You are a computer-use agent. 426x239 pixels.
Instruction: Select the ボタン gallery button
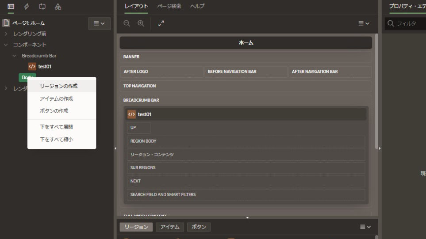coord(199,227)
